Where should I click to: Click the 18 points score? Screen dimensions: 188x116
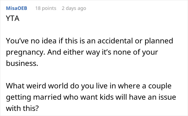(x=46, y=8)
